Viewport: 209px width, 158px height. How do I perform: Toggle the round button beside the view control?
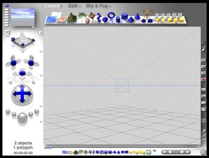coord(41,33)
